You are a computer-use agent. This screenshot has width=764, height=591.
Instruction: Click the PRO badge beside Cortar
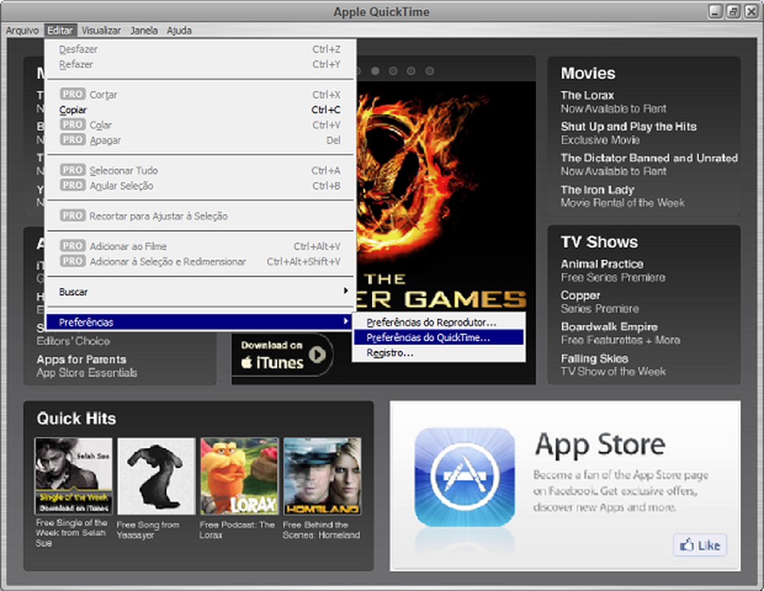73,94
